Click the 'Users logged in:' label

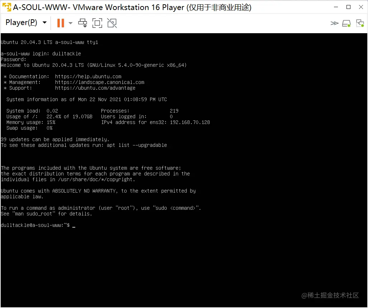click(x=124, y=116)
